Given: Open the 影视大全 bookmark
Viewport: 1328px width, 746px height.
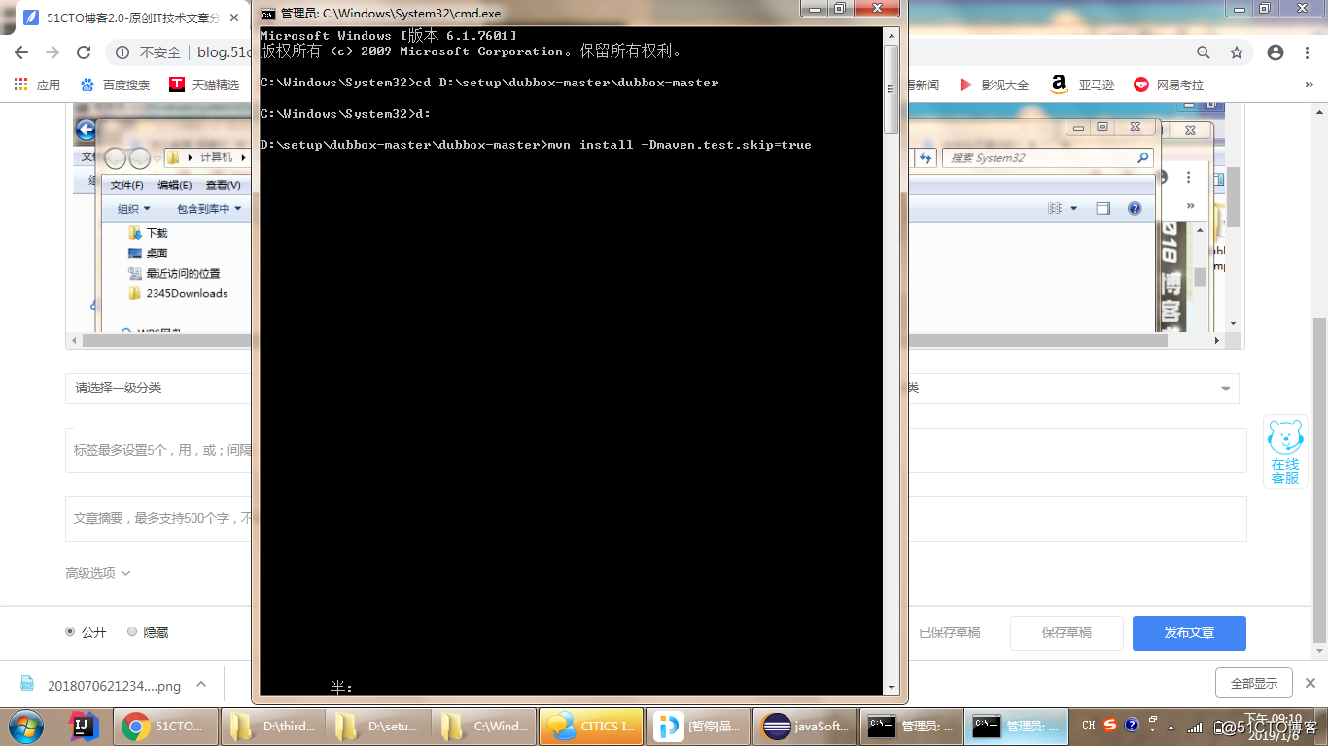Looking at the screenshot, I should [x=994, y=85].
